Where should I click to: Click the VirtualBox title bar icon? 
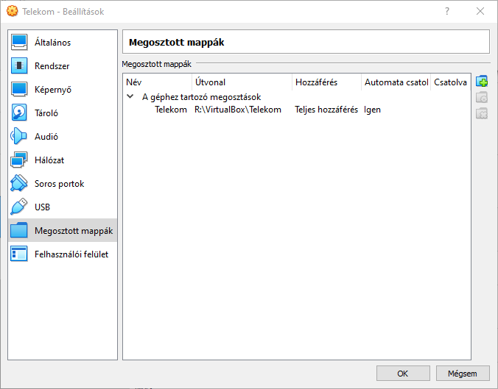(x=12, y=11)
